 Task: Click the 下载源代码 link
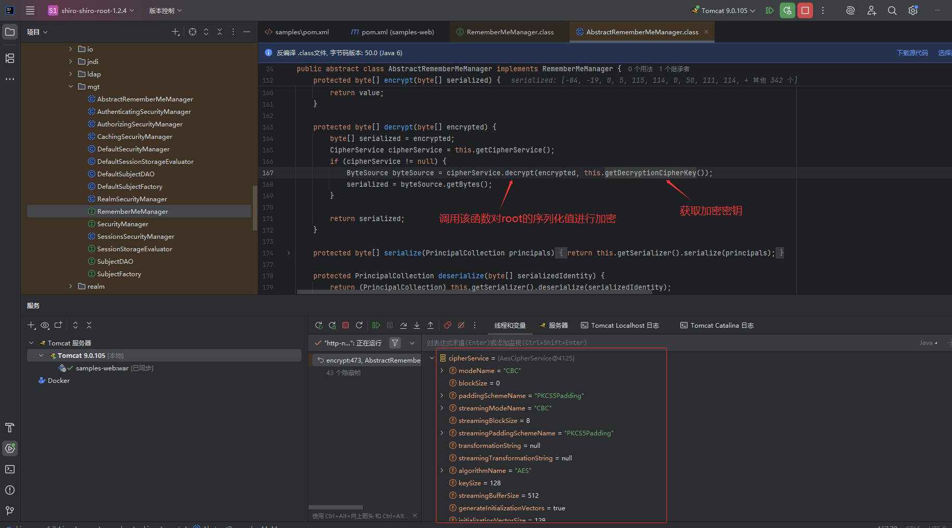point(912,53)
